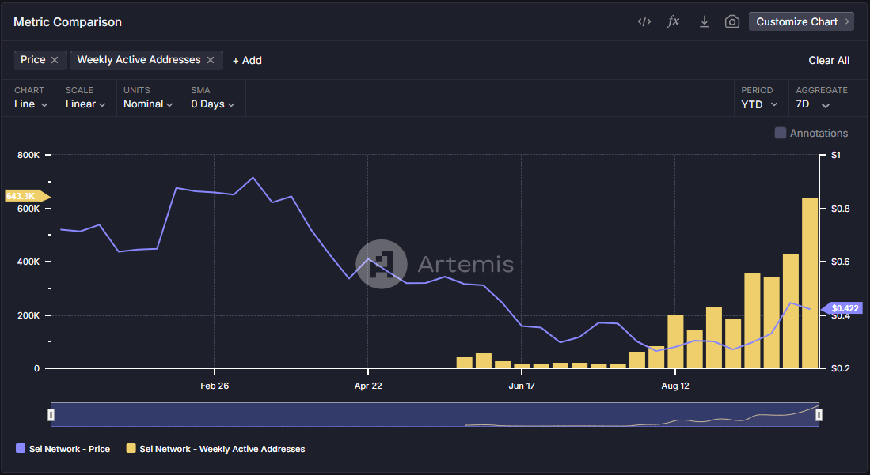This screenshot has width=870, height=475.
Task: Click the range navigator bar body
Action: point(435,415)
